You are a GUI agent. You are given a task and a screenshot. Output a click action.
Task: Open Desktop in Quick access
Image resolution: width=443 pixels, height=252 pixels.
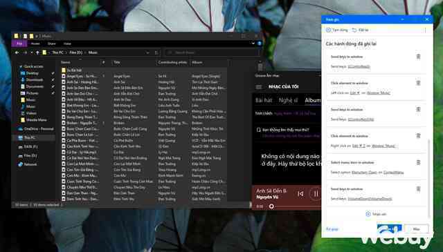point(33,73)
